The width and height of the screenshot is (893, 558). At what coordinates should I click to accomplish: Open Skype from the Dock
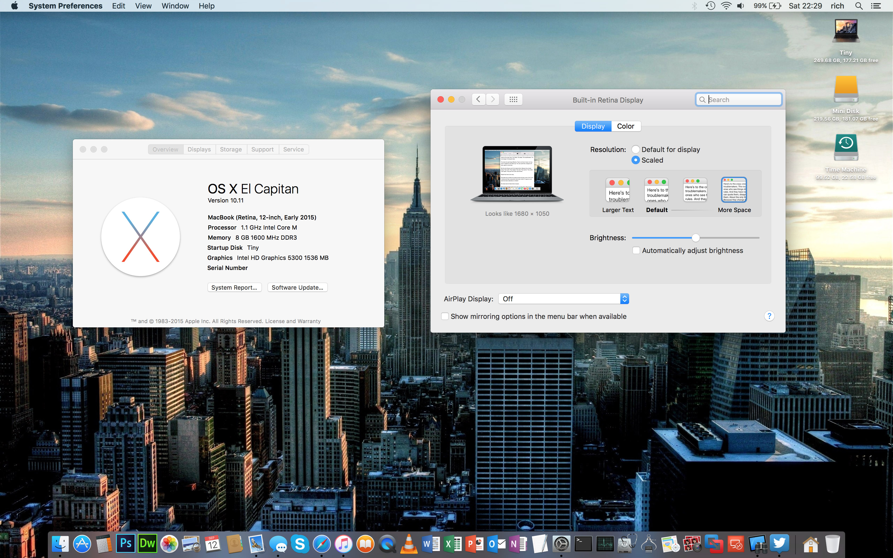tap(300, 544)
